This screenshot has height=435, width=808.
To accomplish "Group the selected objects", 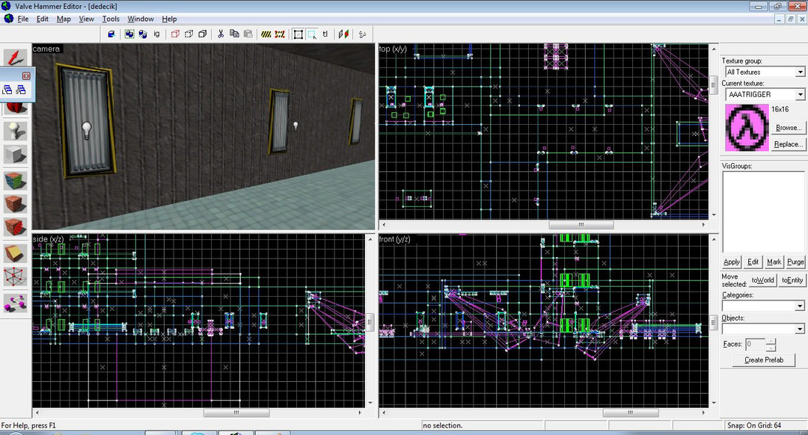I will [x=129, y=34].
